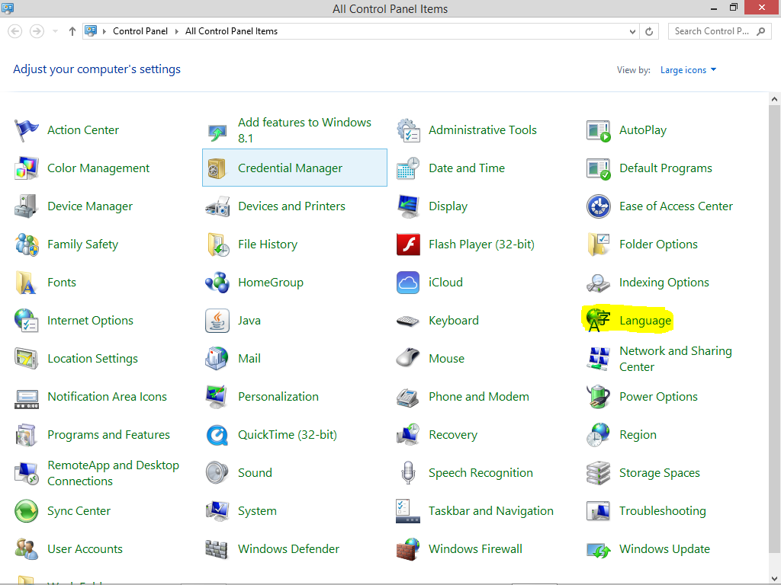Open the Folder Options link
Screen dimensions: 781x585
coord(658,245)
